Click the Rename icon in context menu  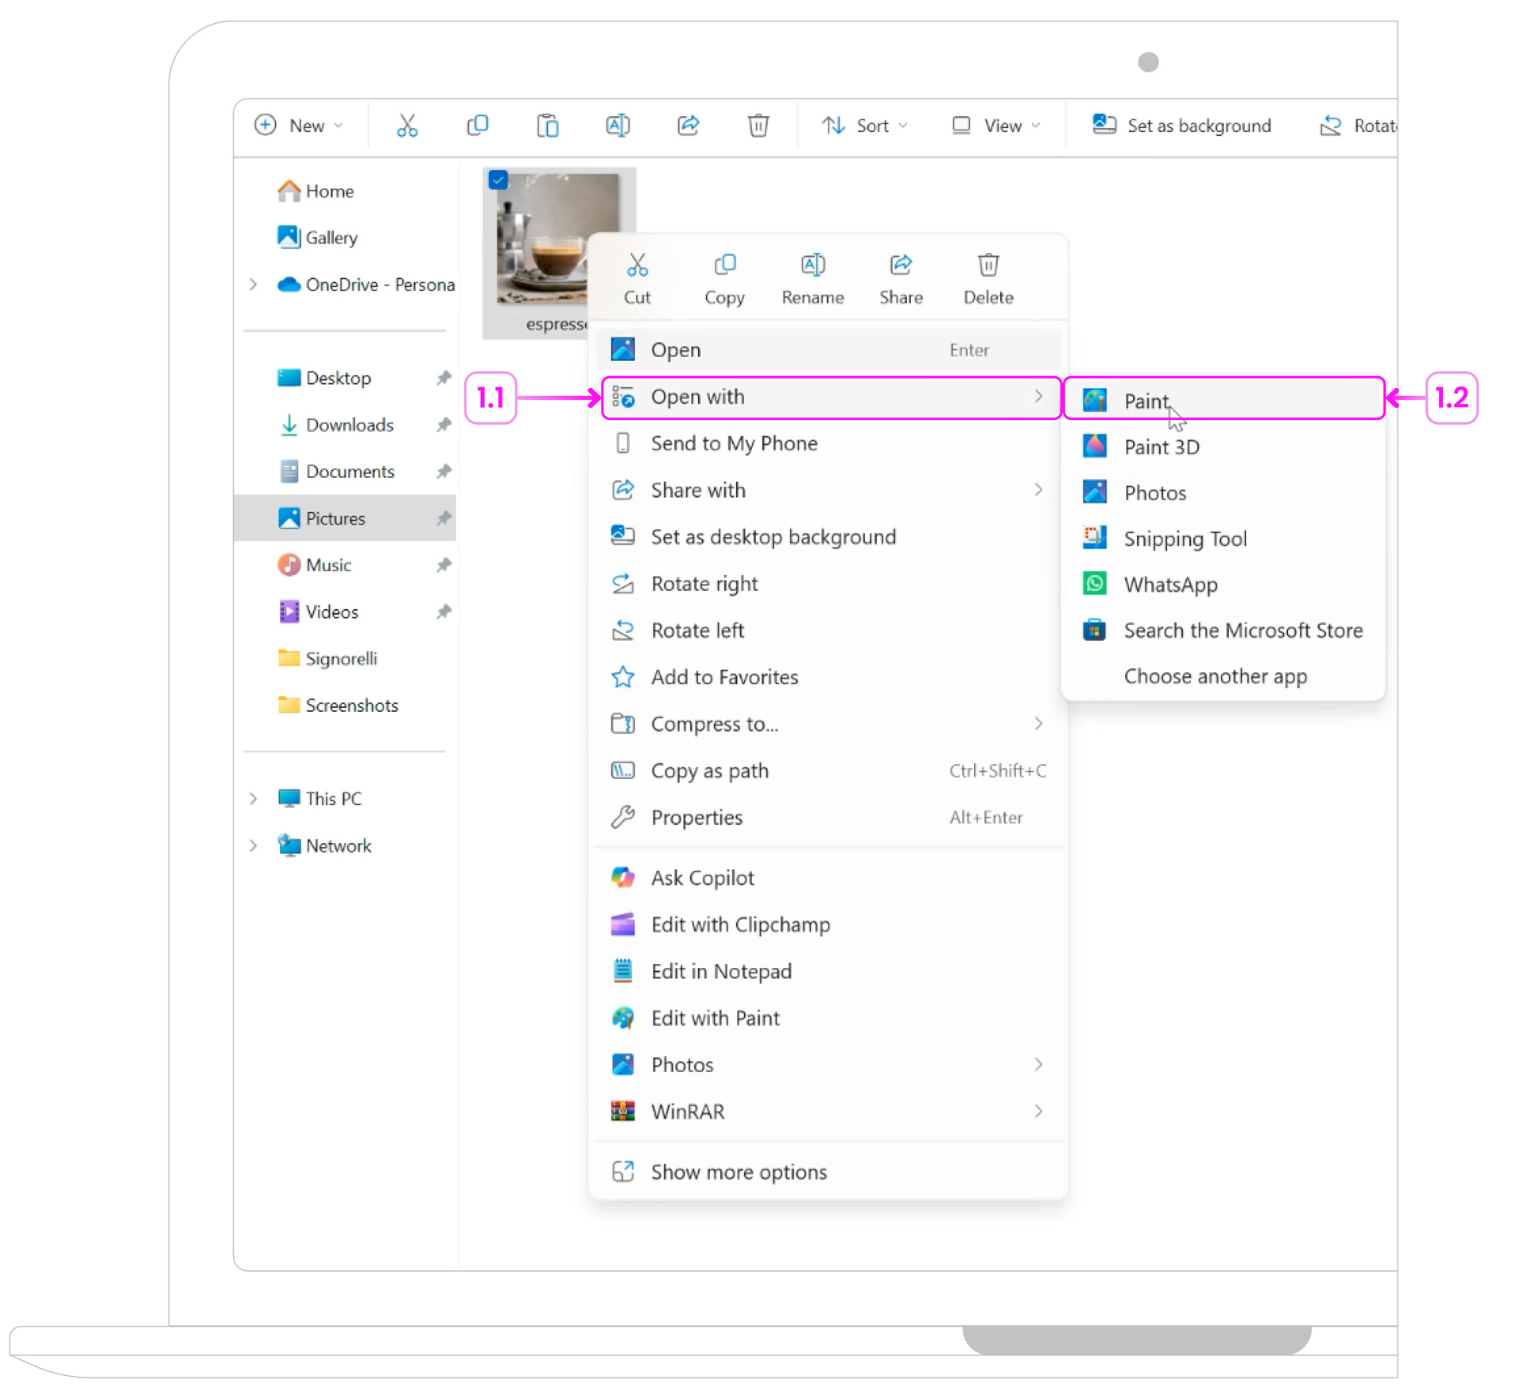[x=812, y=265]
